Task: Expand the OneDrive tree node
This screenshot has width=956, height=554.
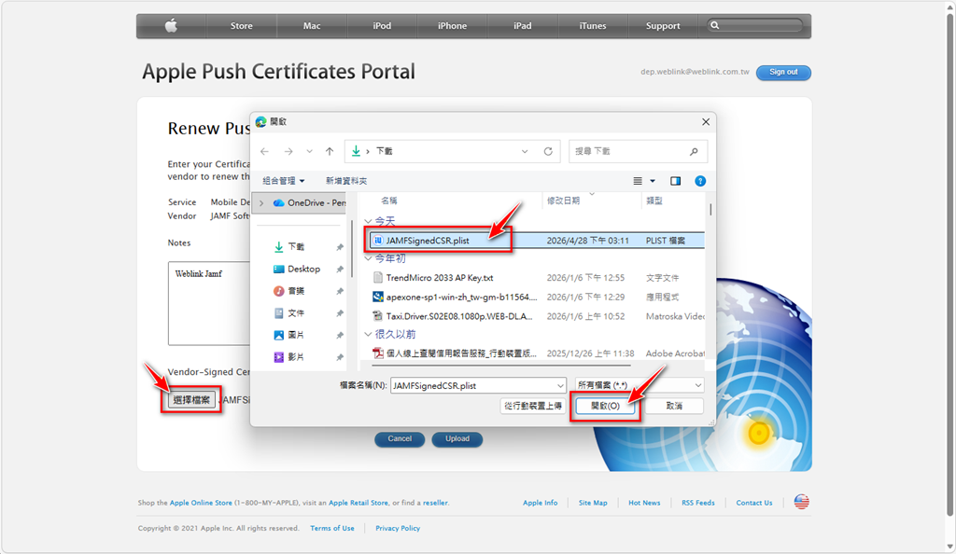Action: point(261,202)
